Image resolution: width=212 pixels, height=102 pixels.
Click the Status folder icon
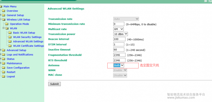[x=3, y=59]
